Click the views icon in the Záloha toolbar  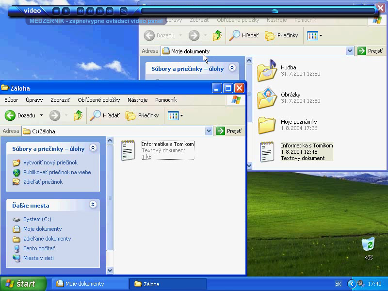[x=173, y=115]
